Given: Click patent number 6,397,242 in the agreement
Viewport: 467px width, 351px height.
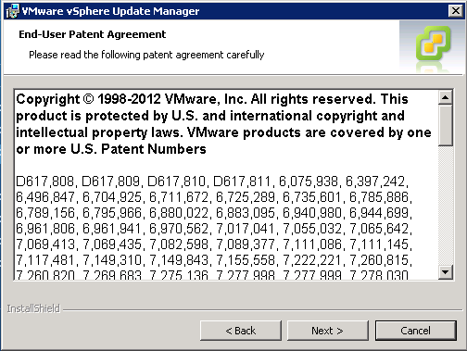Looking at the screenshot, I should pyautogui.click(x=375, y=182).
